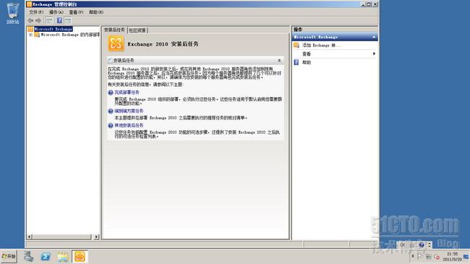Launch PowerShell from the taskbar
This screenshot has width=470, height=264.
point(46,257)
